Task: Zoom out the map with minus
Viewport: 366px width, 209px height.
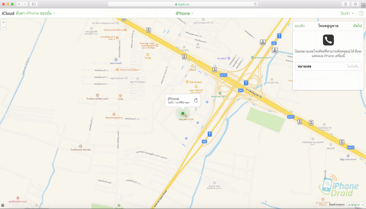Action: point(3,27)
